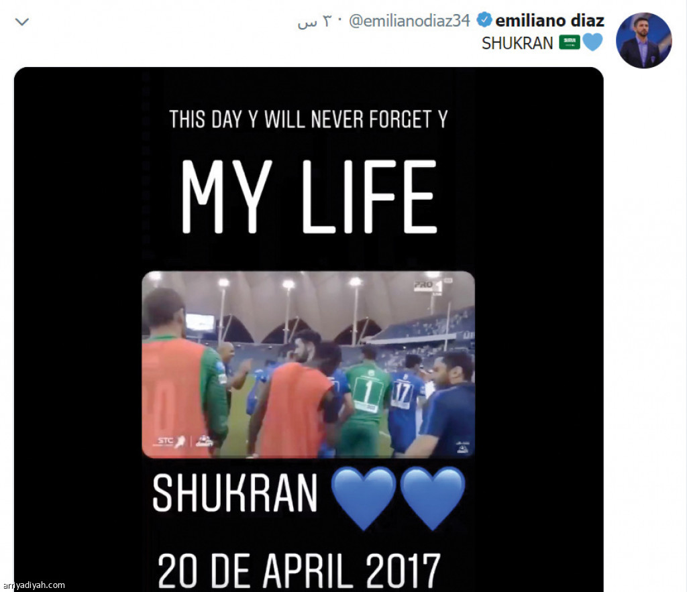
Task: Click the second large blue heart
Action: pos(433,498)
